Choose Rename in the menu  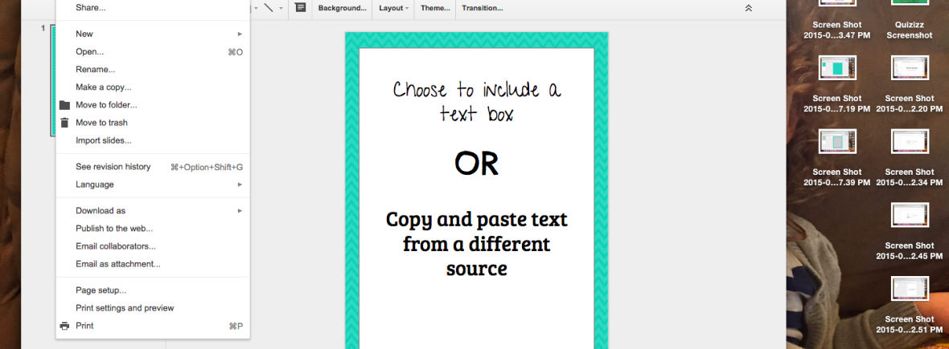pos(153,70)
